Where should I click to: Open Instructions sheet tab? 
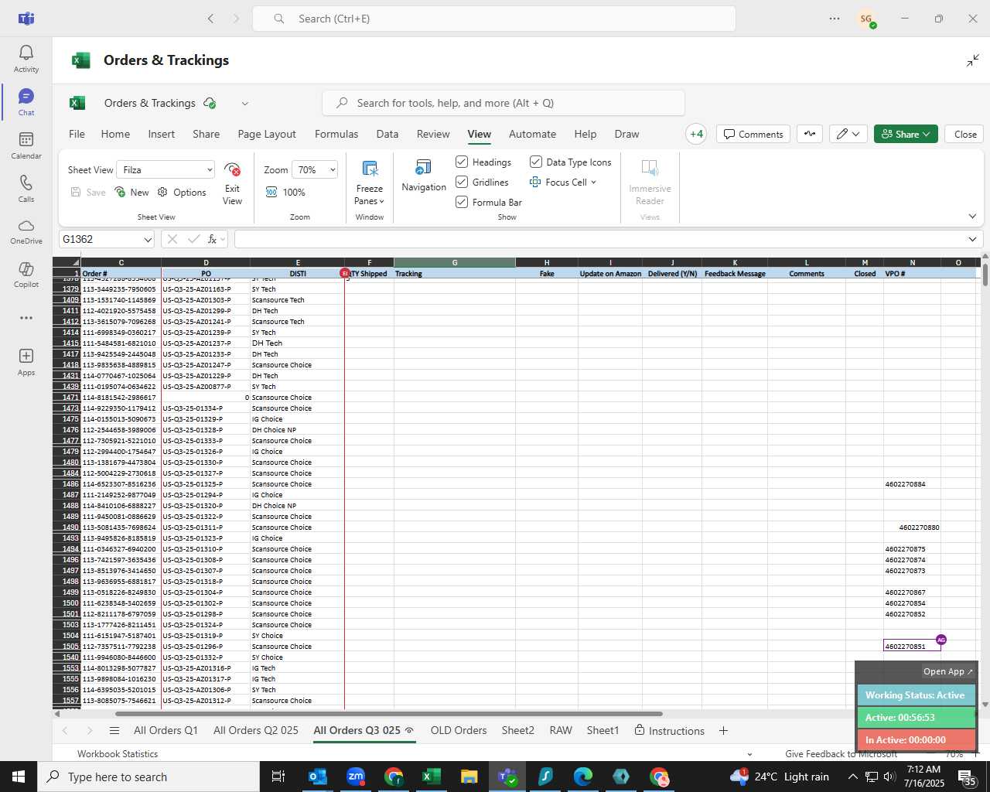(669, 731)
